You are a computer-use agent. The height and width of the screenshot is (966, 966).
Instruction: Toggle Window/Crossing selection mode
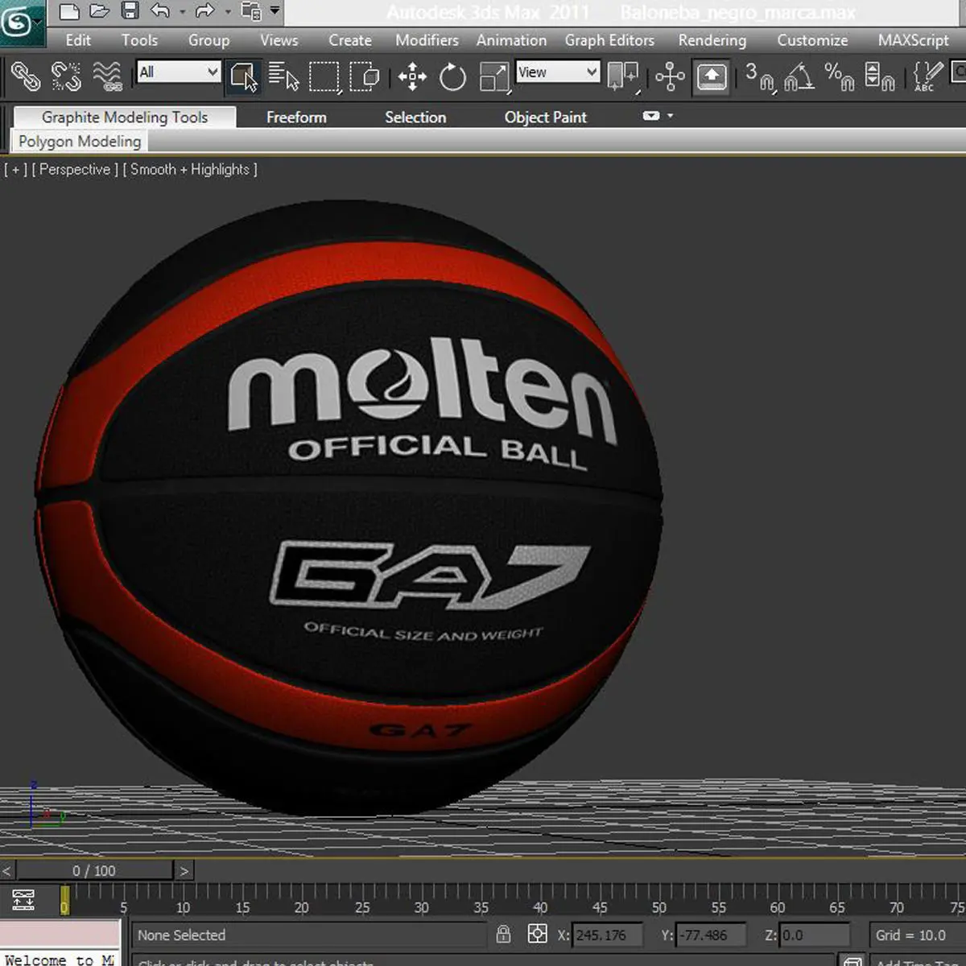click(364, 76)
